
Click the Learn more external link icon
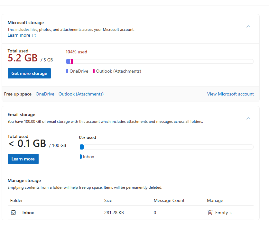34,35
